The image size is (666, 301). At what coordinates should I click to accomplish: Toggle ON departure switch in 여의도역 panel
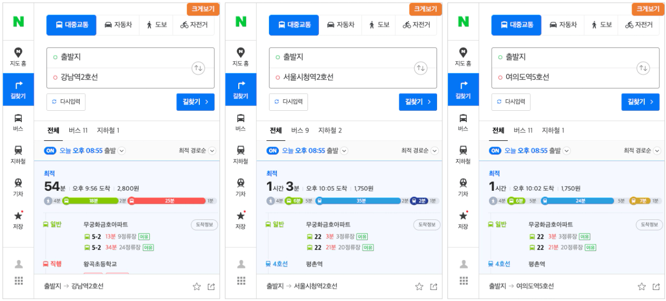(x=495, y=151)
